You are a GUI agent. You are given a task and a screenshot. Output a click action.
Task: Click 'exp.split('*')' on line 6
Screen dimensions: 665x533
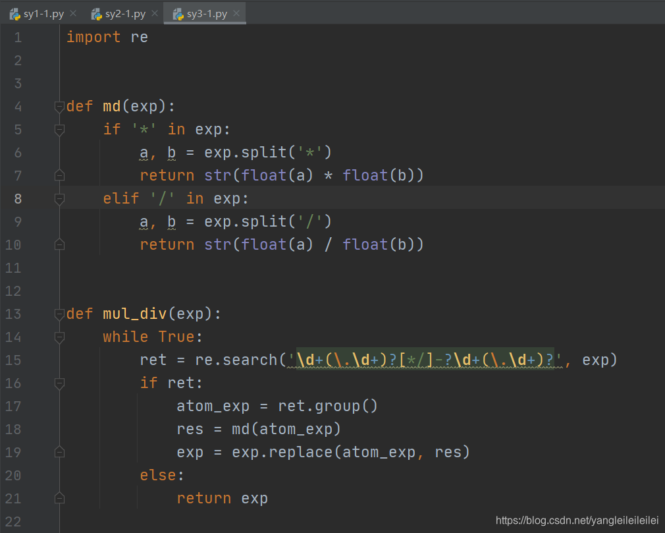pyautogui.click(x=268, y=152)
